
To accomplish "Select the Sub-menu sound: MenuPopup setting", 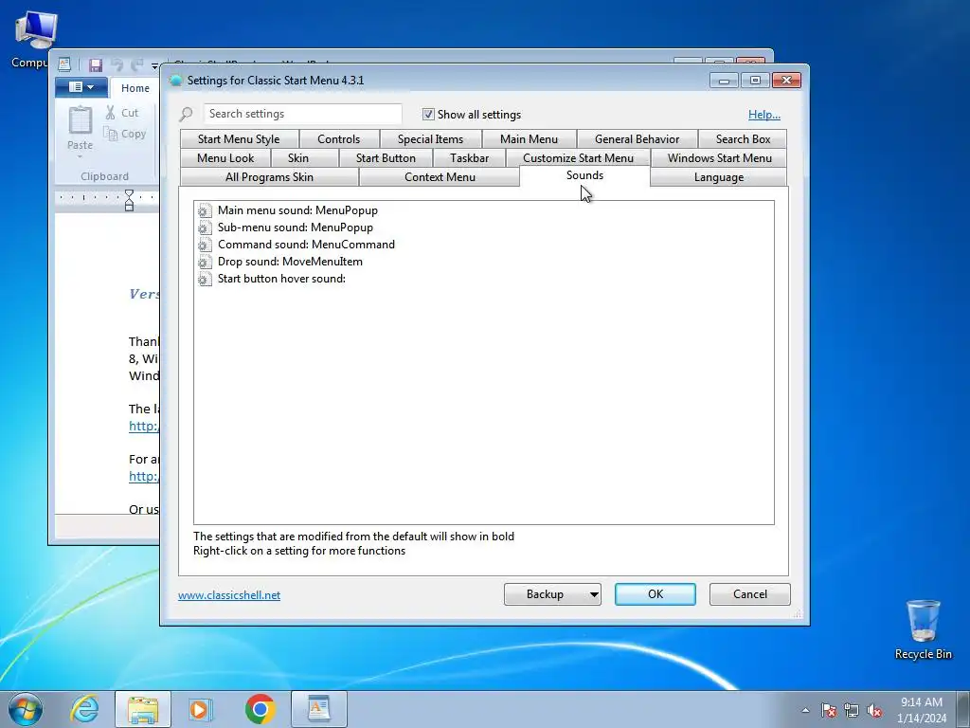I will [x=296, y=227].
